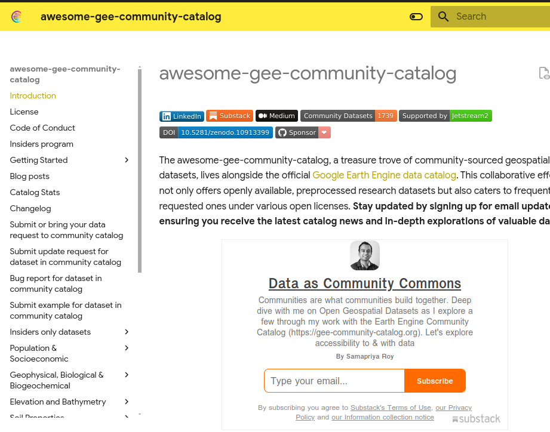Toggle the dark/light color scheme switch

click(416, 17)
